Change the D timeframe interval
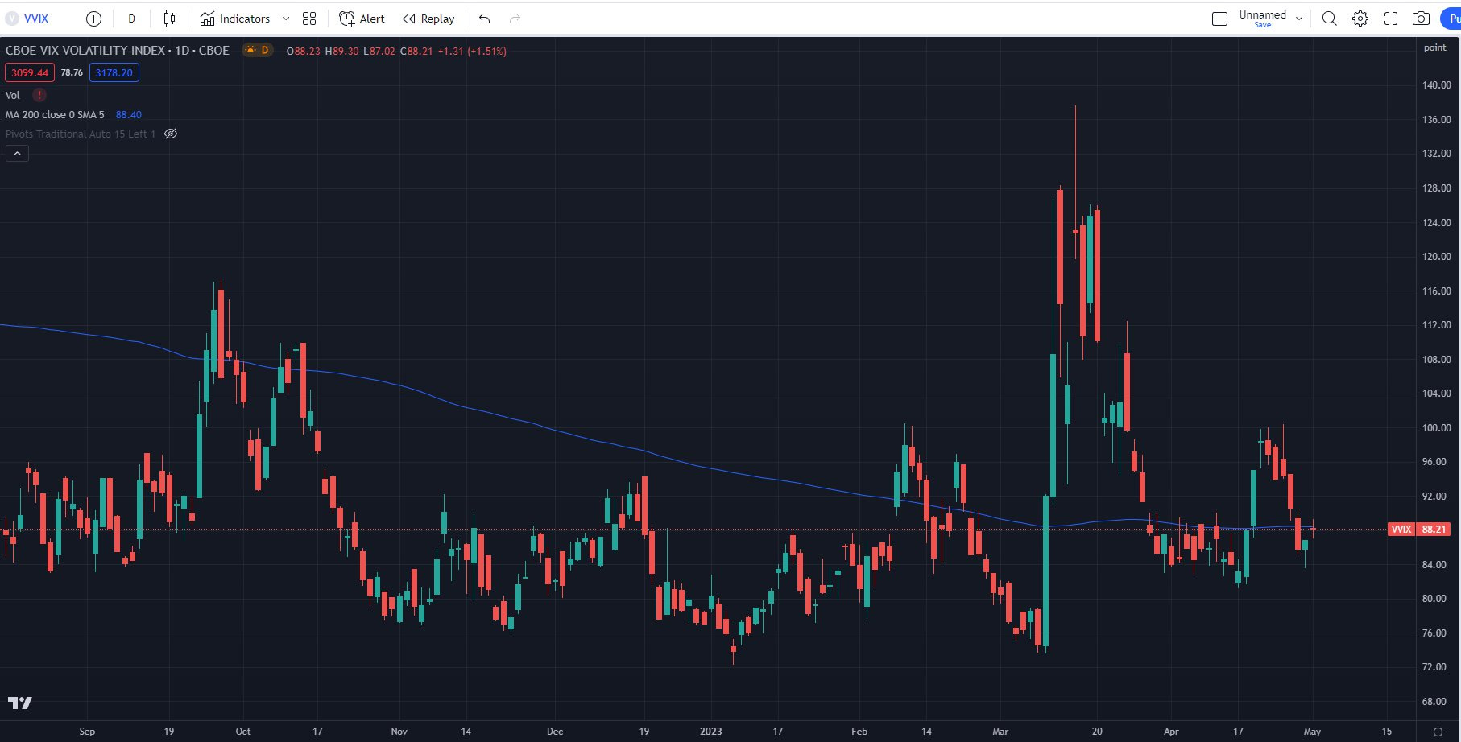This screenshot has width=1461, height=742. (131, 19)
